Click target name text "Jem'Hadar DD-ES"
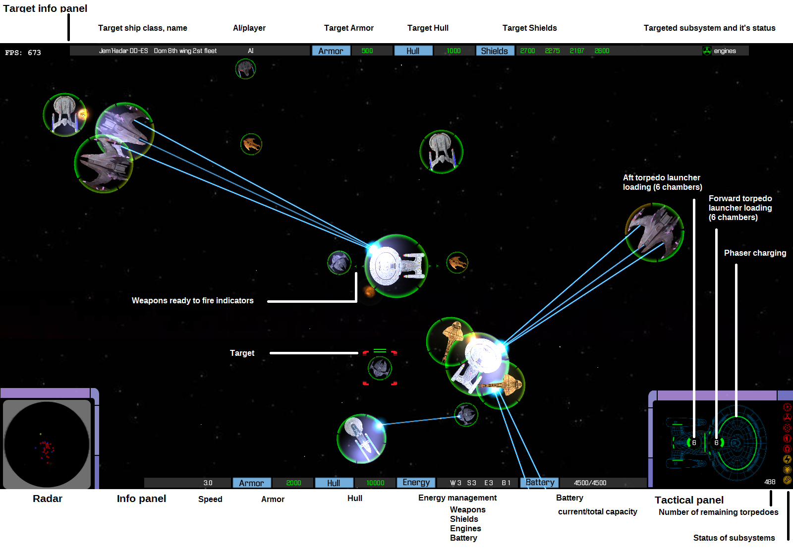The height and width of the screenshot is (558, 793). click(123, 51)
